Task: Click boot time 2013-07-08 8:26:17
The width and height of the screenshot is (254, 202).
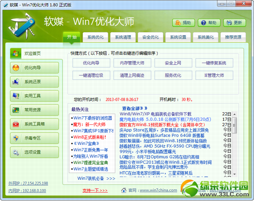Action: tap(122, 99)
